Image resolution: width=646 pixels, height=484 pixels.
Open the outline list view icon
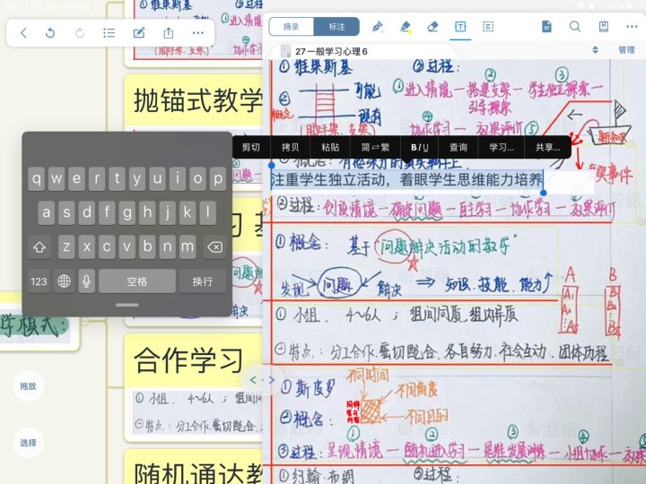coord(109,33)
